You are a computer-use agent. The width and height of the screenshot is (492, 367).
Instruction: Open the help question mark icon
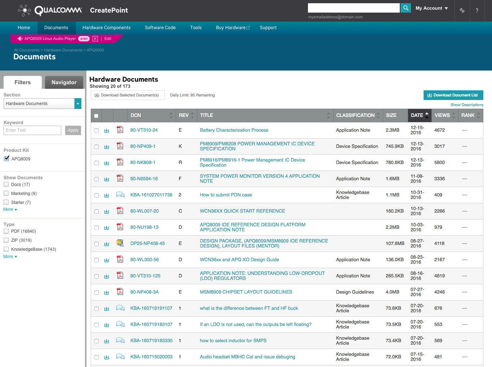point(477,10)
